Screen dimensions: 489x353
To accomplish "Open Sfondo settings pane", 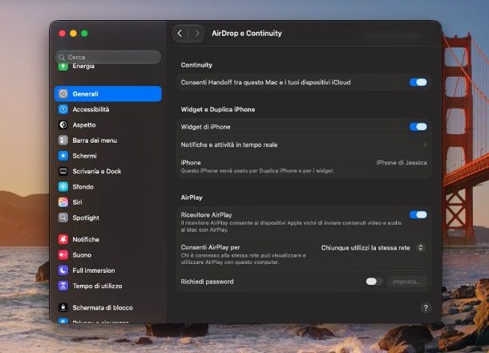I will [x=108, y=187].
